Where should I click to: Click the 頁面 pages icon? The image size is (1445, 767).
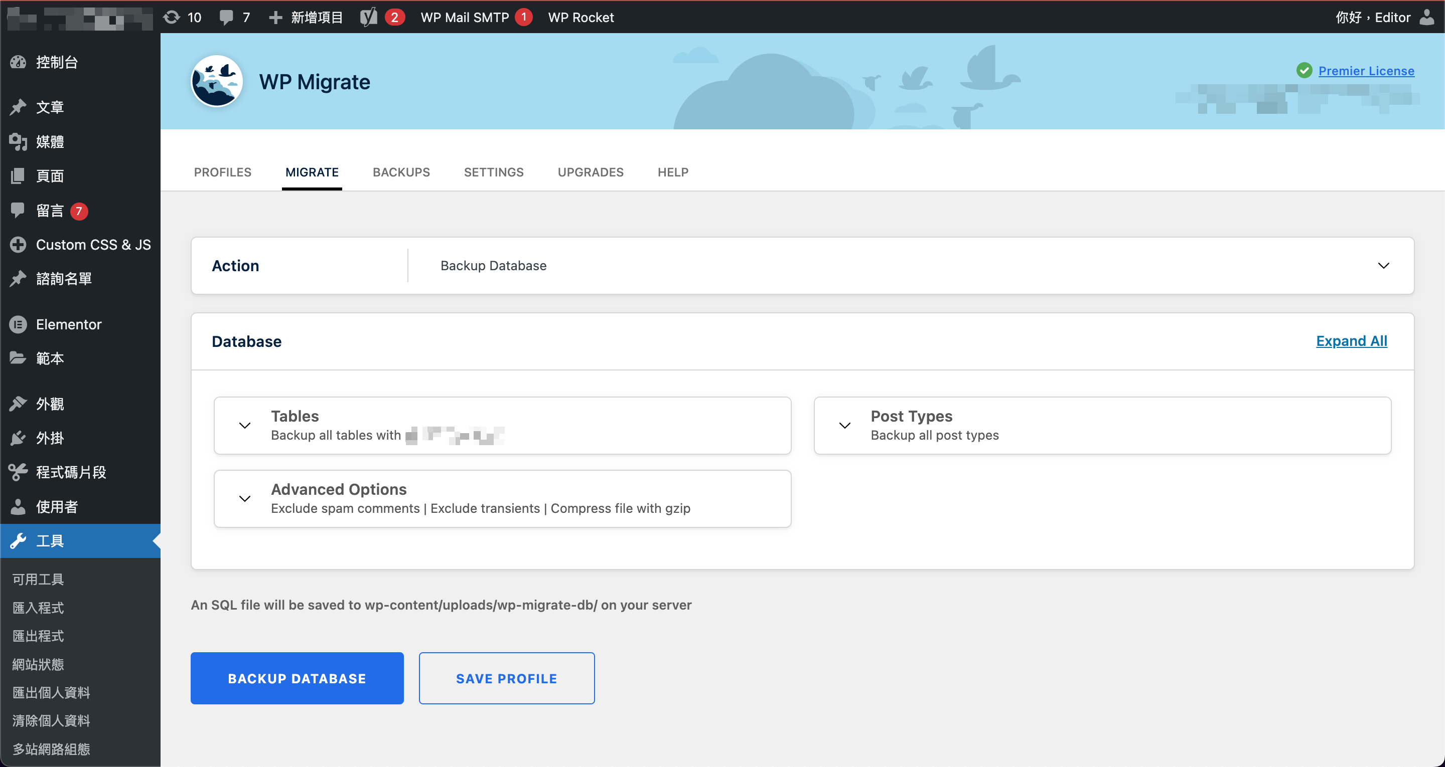[18, 175]
